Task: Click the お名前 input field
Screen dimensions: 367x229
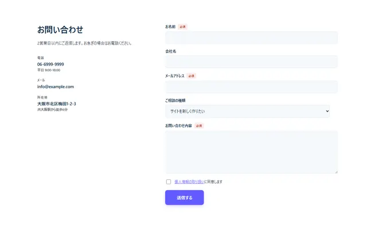Action: coord(251,38)
